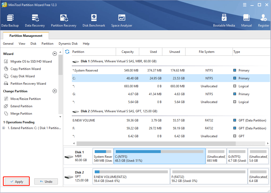Apply the pending operations
This screenshot has height=193, width=271.
(x=16, y=181)
